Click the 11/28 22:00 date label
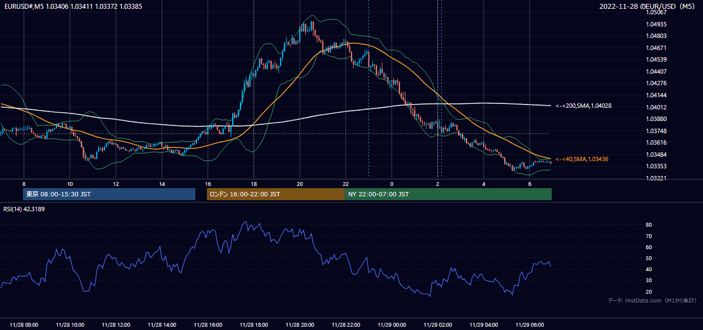Viewport: 703px width, 330px height. pos(345,325)
